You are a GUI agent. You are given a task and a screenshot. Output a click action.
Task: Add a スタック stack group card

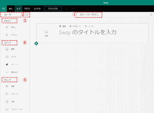[12, 94]
